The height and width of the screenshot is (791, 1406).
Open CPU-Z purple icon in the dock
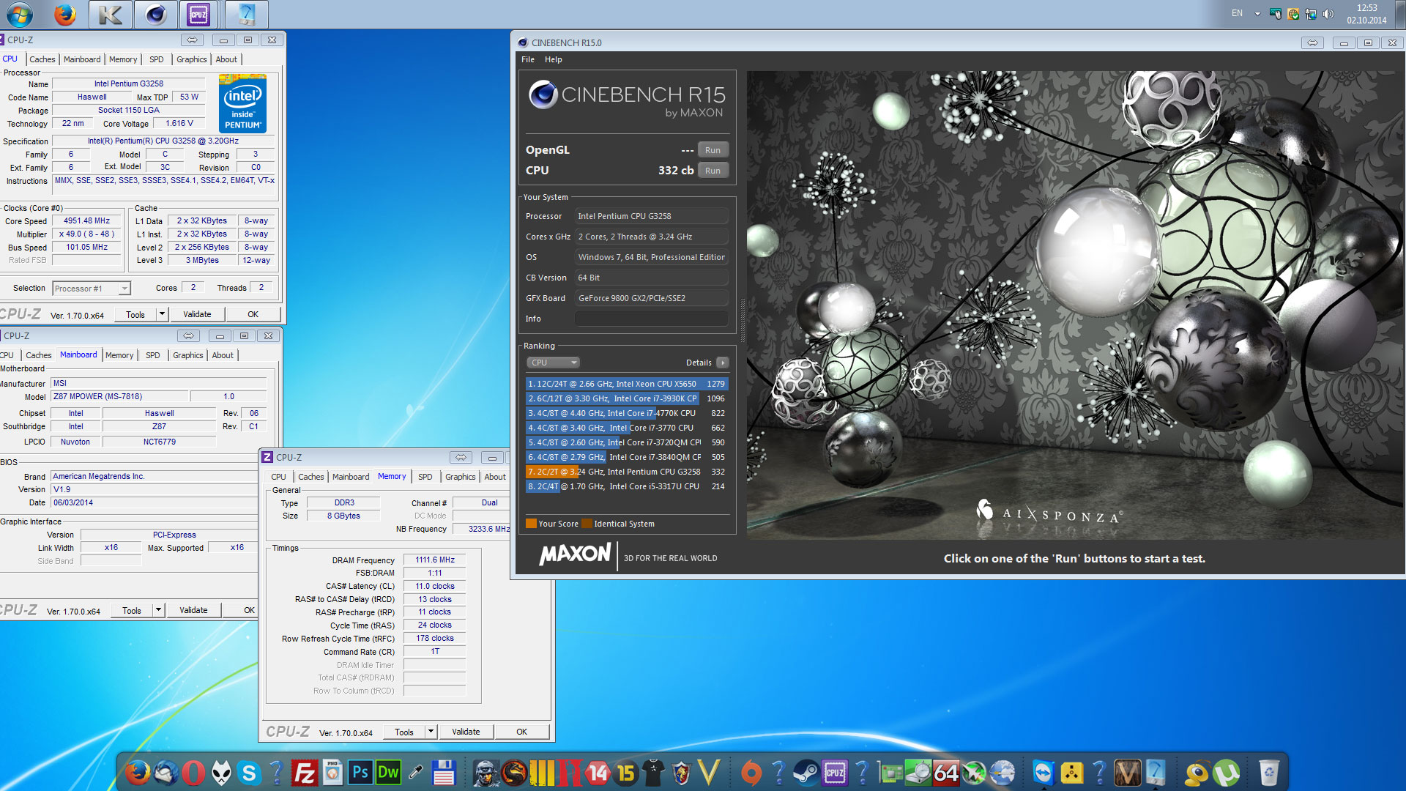[x=835, y=772]
